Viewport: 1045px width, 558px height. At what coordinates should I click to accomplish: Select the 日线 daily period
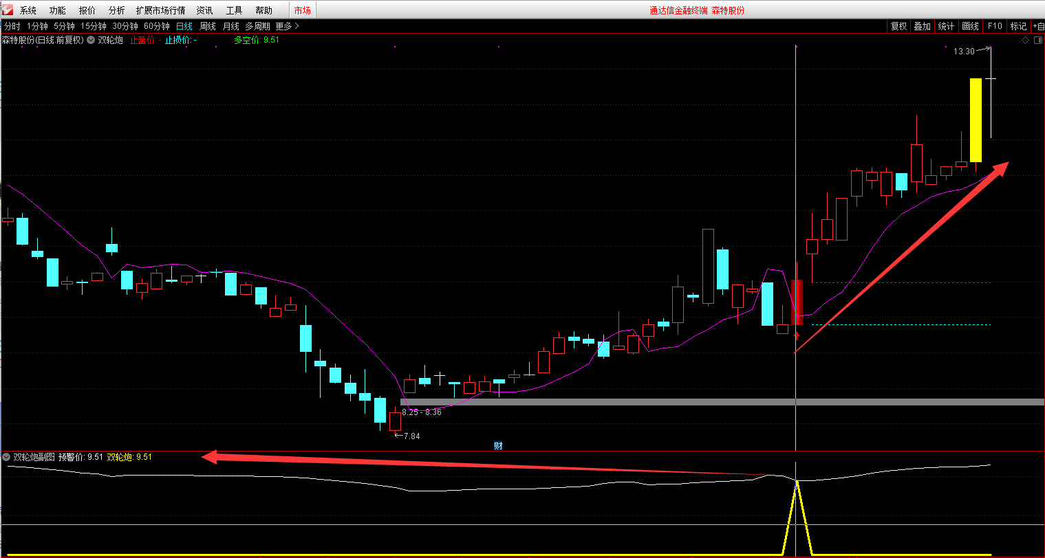click(184, 26)
